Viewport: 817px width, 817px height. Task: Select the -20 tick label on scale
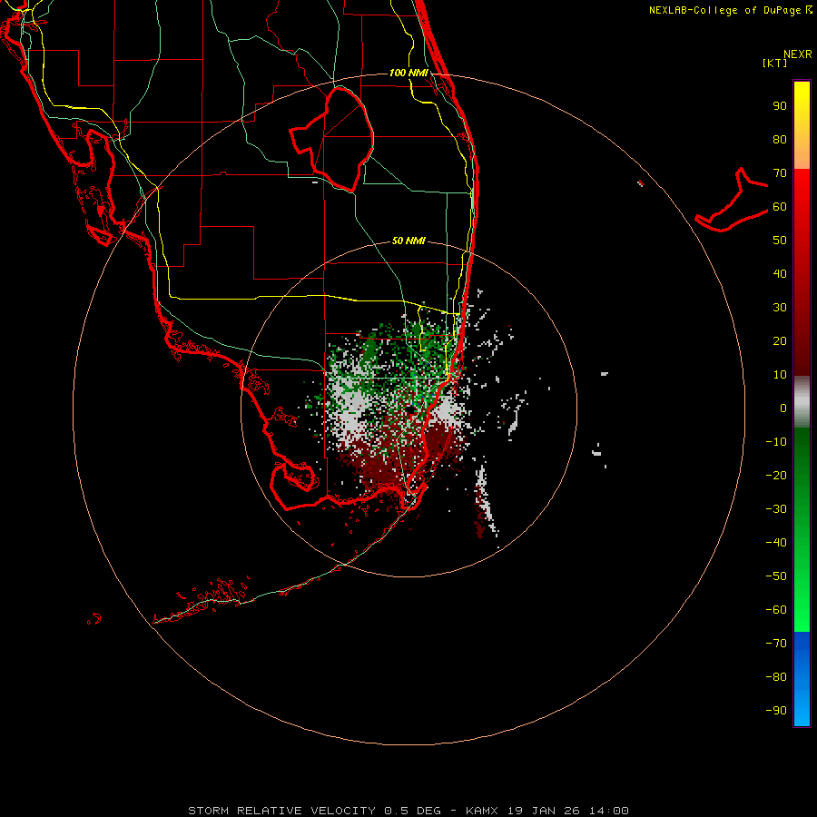click(x=776, y=476)
